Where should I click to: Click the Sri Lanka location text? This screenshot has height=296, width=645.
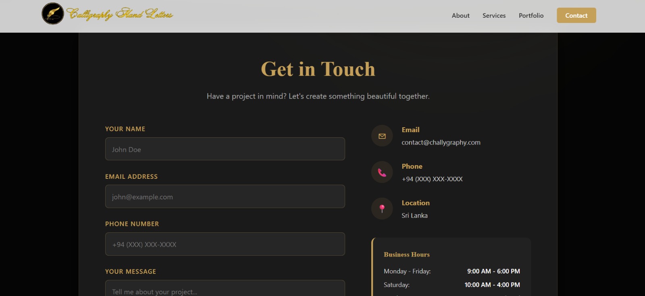[414, 215]
